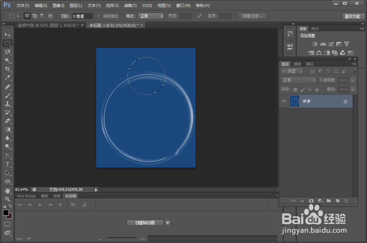Select the Gradient tool
This screenshot has height=243, width=367.
click(x=7, y=129)
